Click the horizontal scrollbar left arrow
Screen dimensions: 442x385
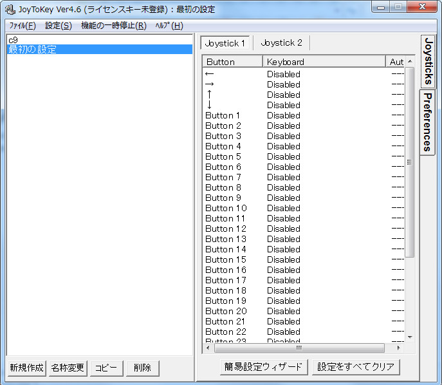[x=208, y=348]
